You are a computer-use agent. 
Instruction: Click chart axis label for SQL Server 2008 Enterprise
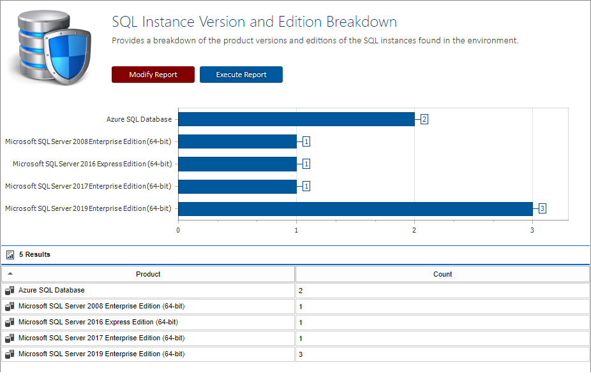pyautogui.click(x=88, y=141)
